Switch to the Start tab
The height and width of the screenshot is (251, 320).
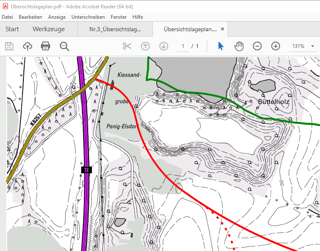click(12, 29)
